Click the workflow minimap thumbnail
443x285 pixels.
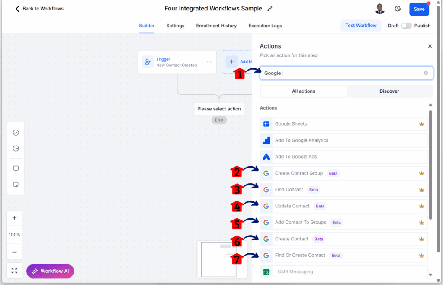(222, 259)
